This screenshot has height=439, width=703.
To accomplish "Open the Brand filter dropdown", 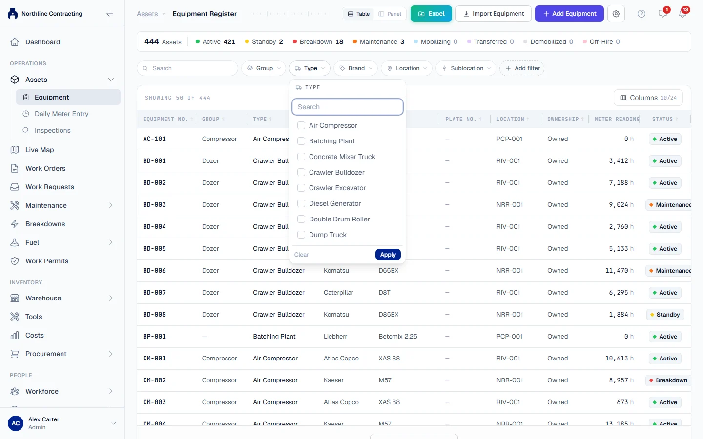I will 356,68.
